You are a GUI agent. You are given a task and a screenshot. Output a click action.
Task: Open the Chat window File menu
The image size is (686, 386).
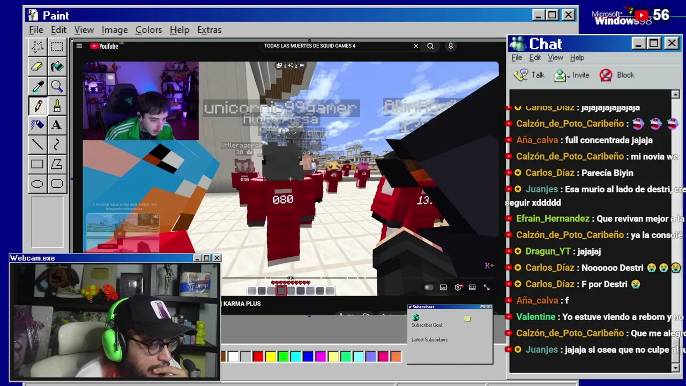[x=517, y=58]
